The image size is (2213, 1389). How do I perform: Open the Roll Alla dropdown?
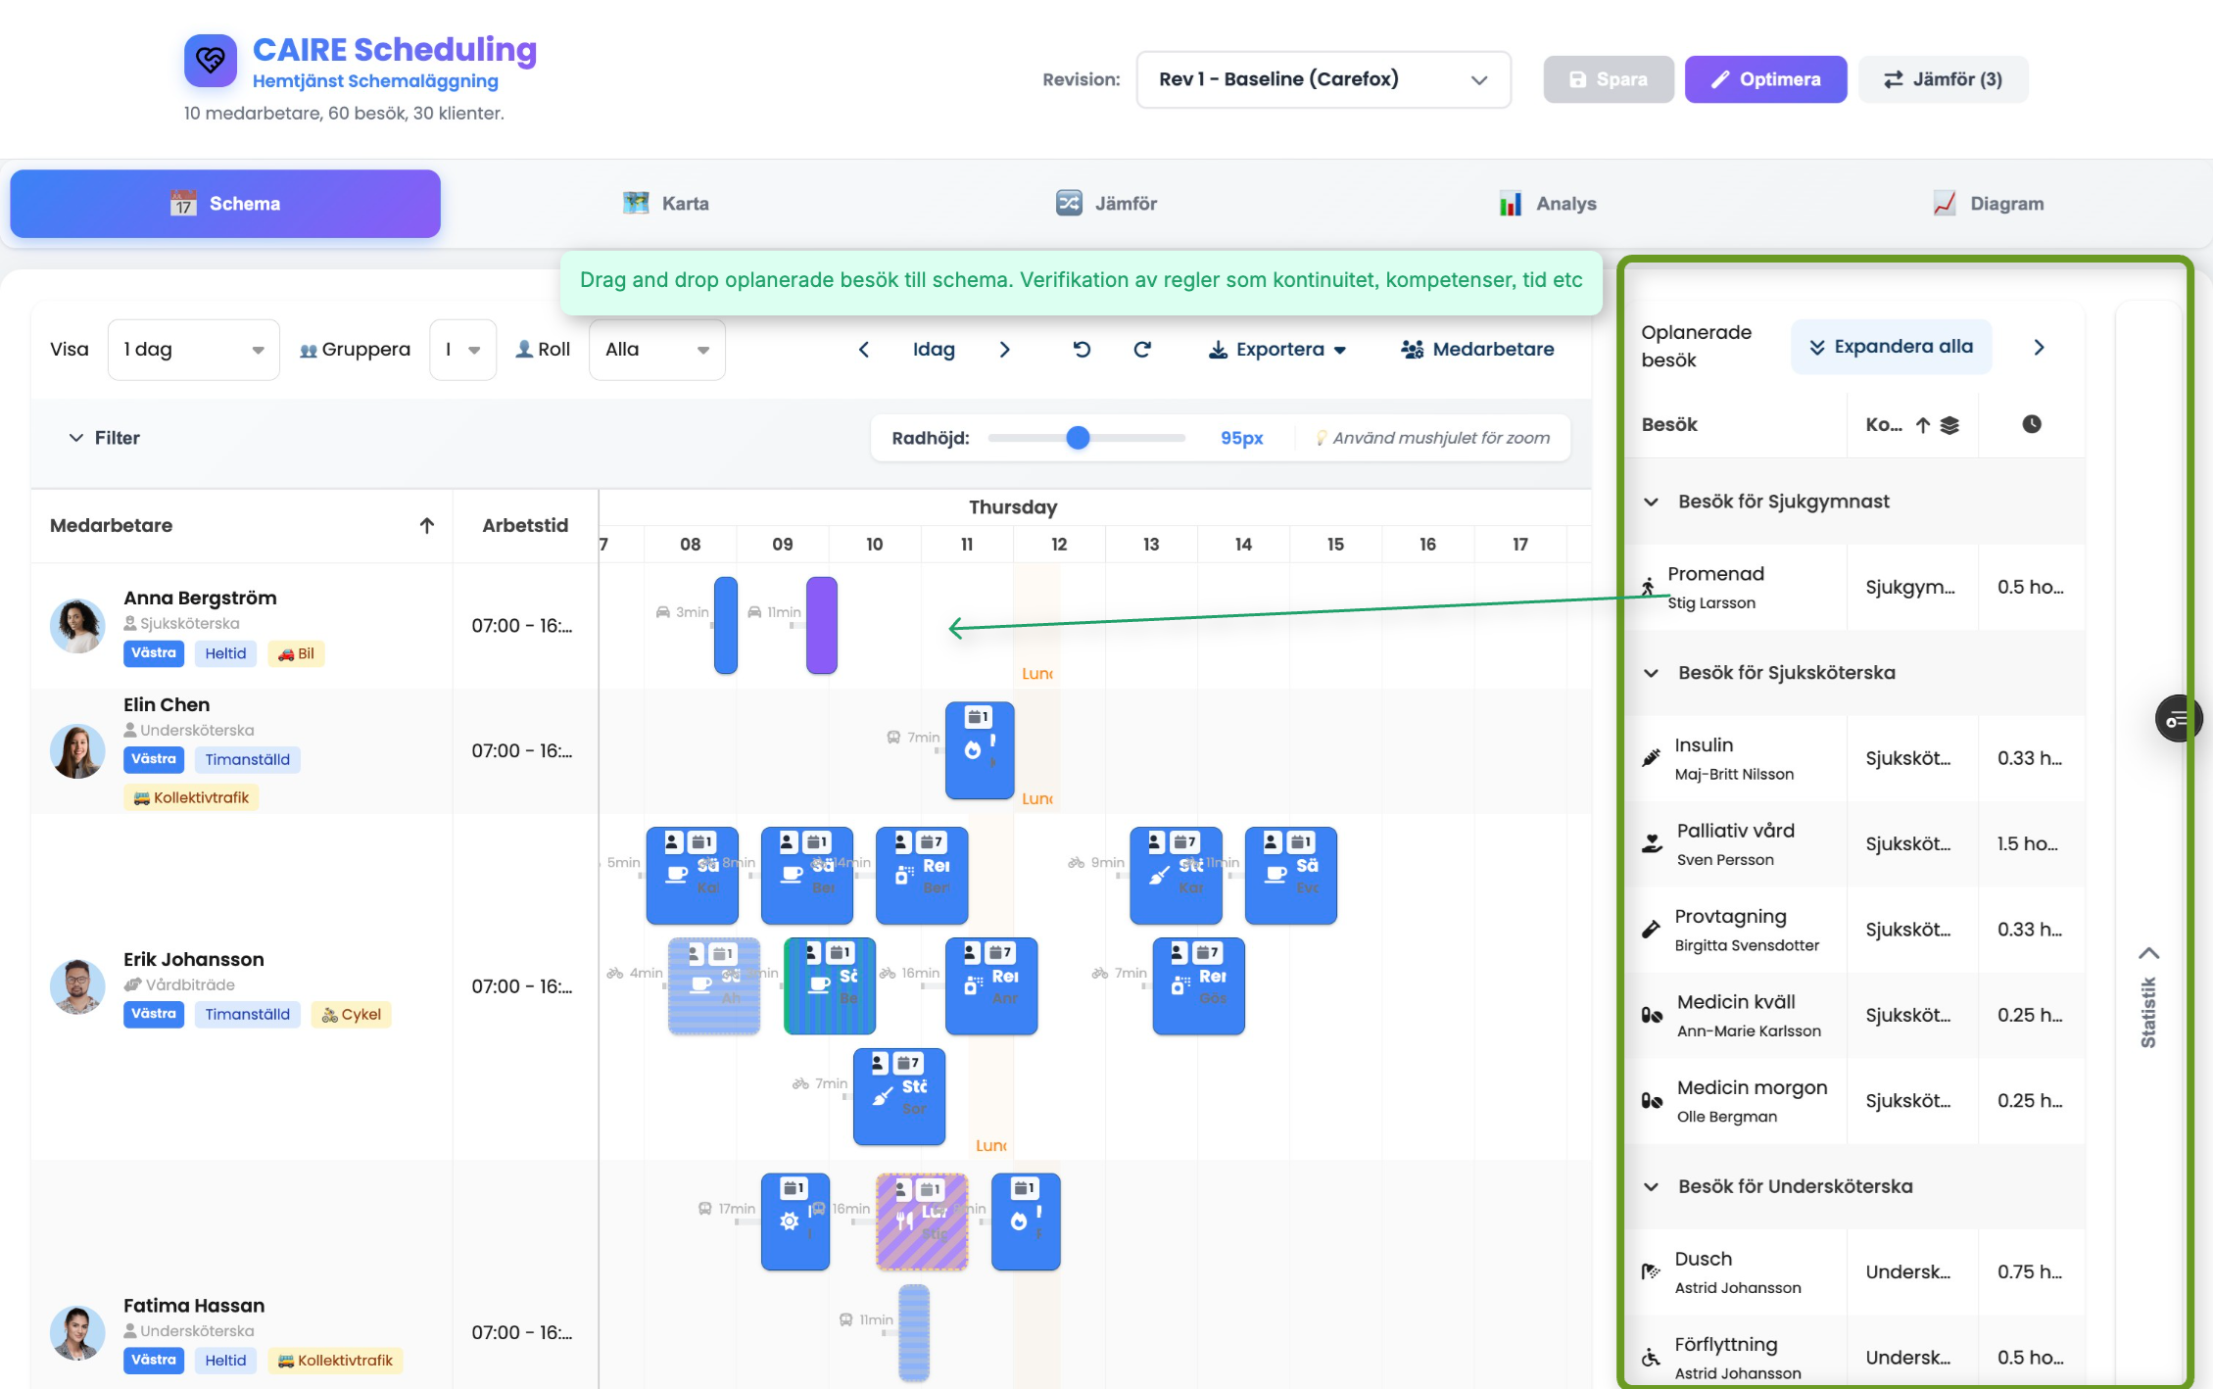click(656, 350)
